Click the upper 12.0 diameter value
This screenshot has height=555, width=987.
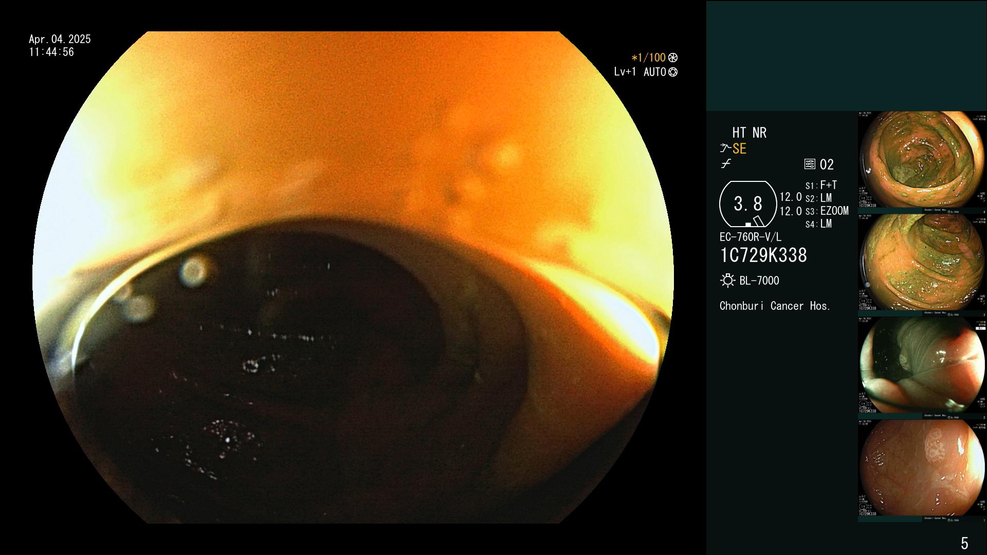pos(791,197)
